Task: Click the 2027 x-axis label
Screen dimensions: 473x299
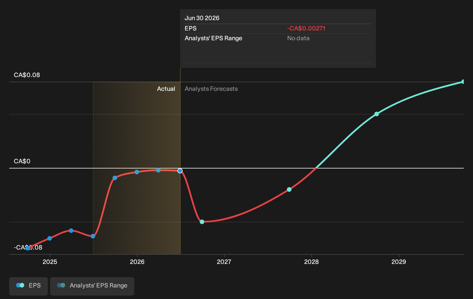Action: click(x=224, y=262)
